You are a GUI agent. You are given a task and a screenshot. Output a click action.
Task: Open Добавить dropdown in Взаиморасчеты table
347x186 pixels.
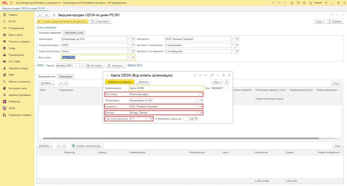pyautogui.click(x=46, y=83)
